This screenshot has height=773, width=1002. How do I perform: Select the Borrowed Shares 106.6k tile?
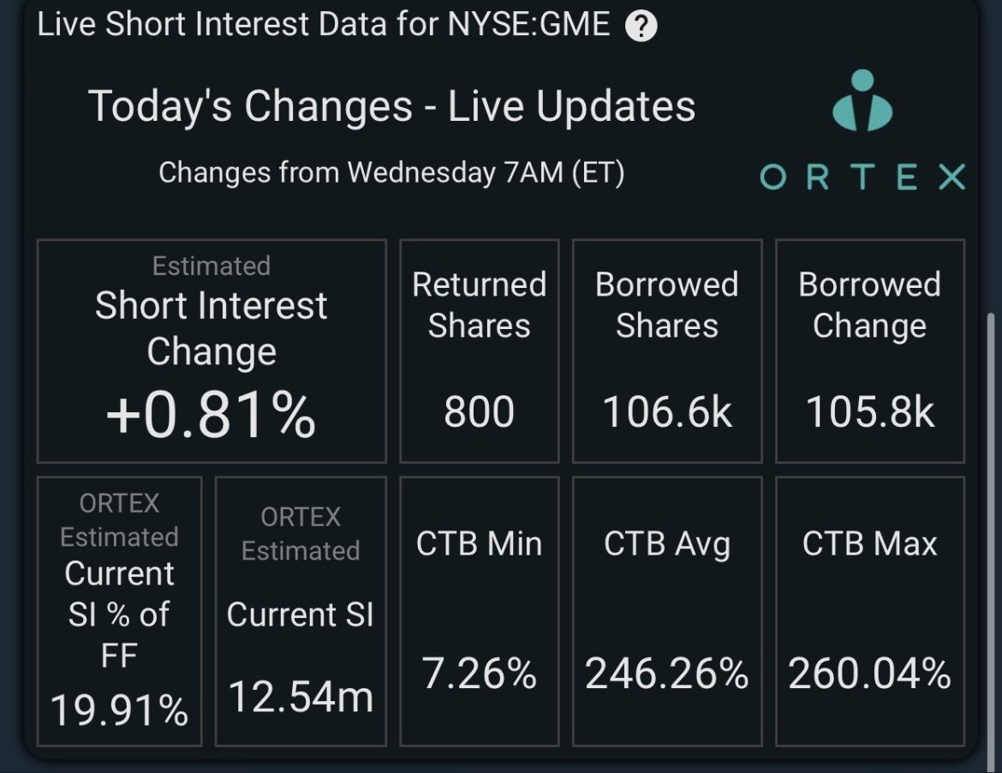pos(667,351)
